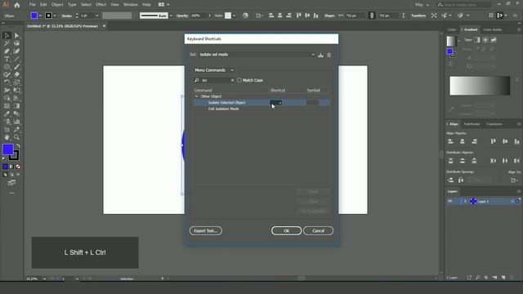The width and height of the screenshot is (523, 294).
Task: Open the graphic Style dropdown
Action: pos(235,16)
